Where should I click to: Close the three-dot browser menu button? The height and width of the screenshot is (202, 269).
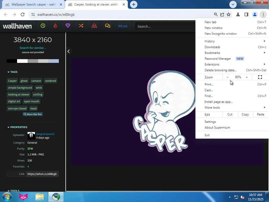(x=263, y=14)
